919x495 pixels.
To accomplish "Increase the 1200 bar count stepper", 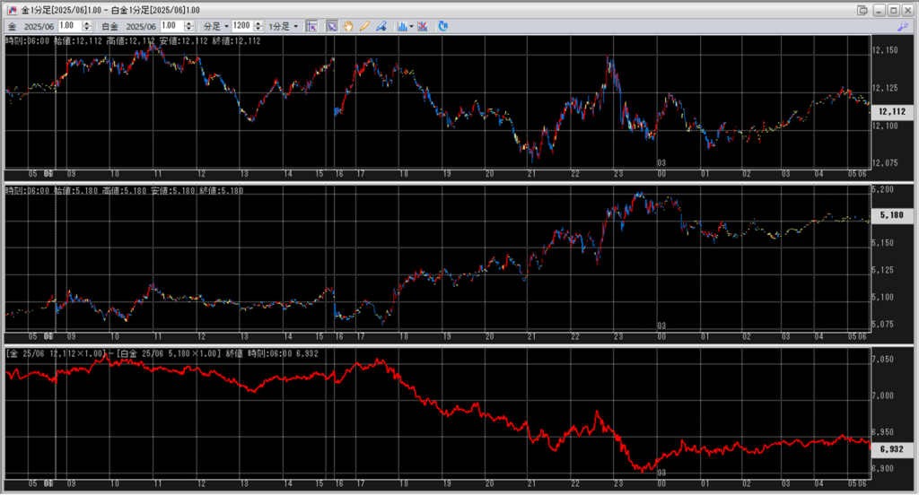I will [258, 23].
